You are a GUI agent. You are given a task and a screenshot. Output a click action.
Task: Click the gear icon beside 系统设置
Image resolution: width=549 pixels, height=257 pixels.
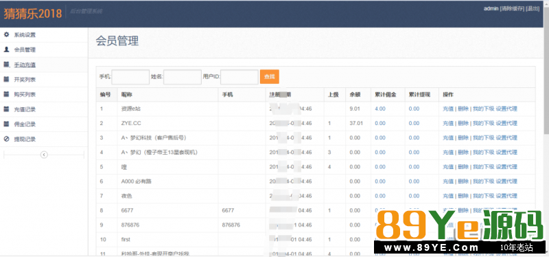pos(6,35)
